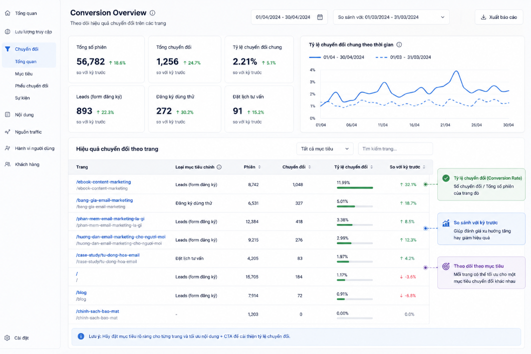
Task: Click the Nguồn traffic sidebar icon
Action: [8, 132]
